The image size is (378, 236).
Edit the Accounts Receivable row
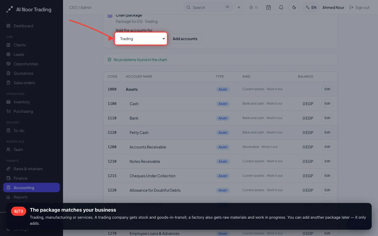click(x=327, y=147)
